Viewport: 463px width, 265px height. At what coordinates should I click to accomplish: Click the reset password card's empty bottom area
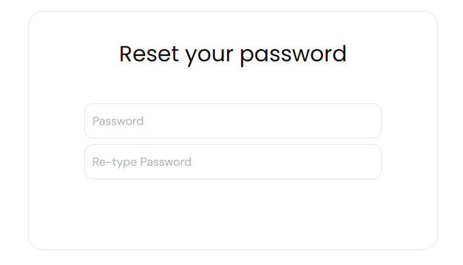point(232,231)
